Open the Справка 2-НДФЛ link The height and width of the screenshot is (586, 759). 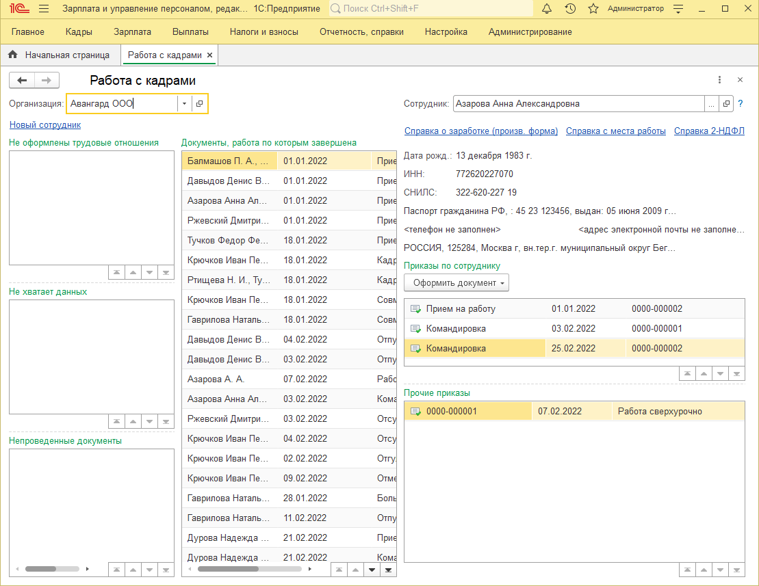coord(709,131)
